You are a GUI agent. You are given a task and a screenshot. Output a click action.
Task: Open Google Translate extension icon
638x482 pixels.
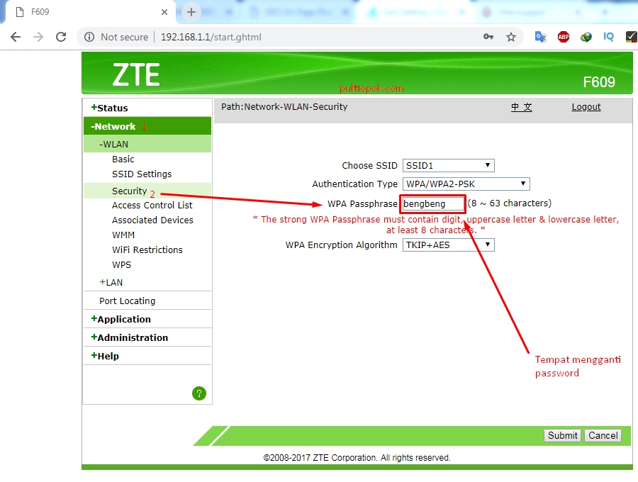pos(540,37)
